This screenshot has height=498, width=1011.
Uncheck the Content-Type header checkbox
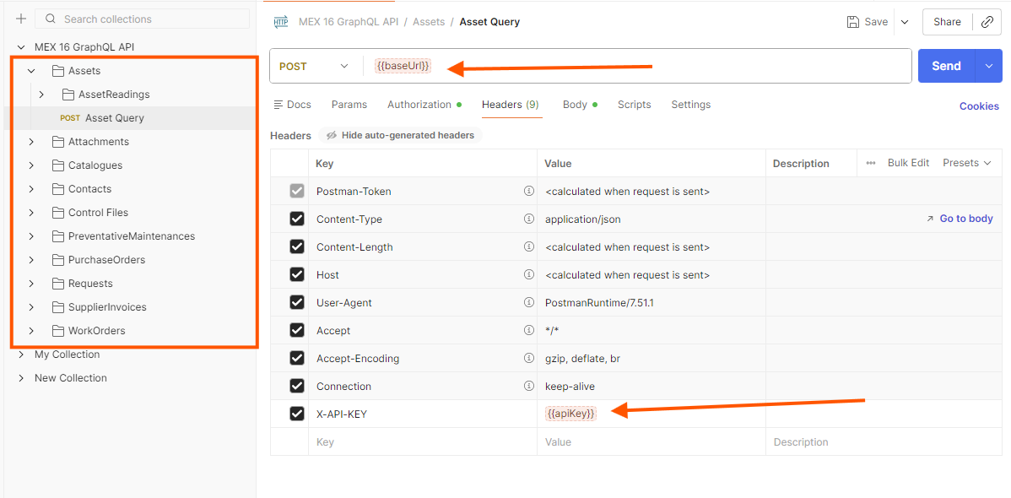[297, 219]
